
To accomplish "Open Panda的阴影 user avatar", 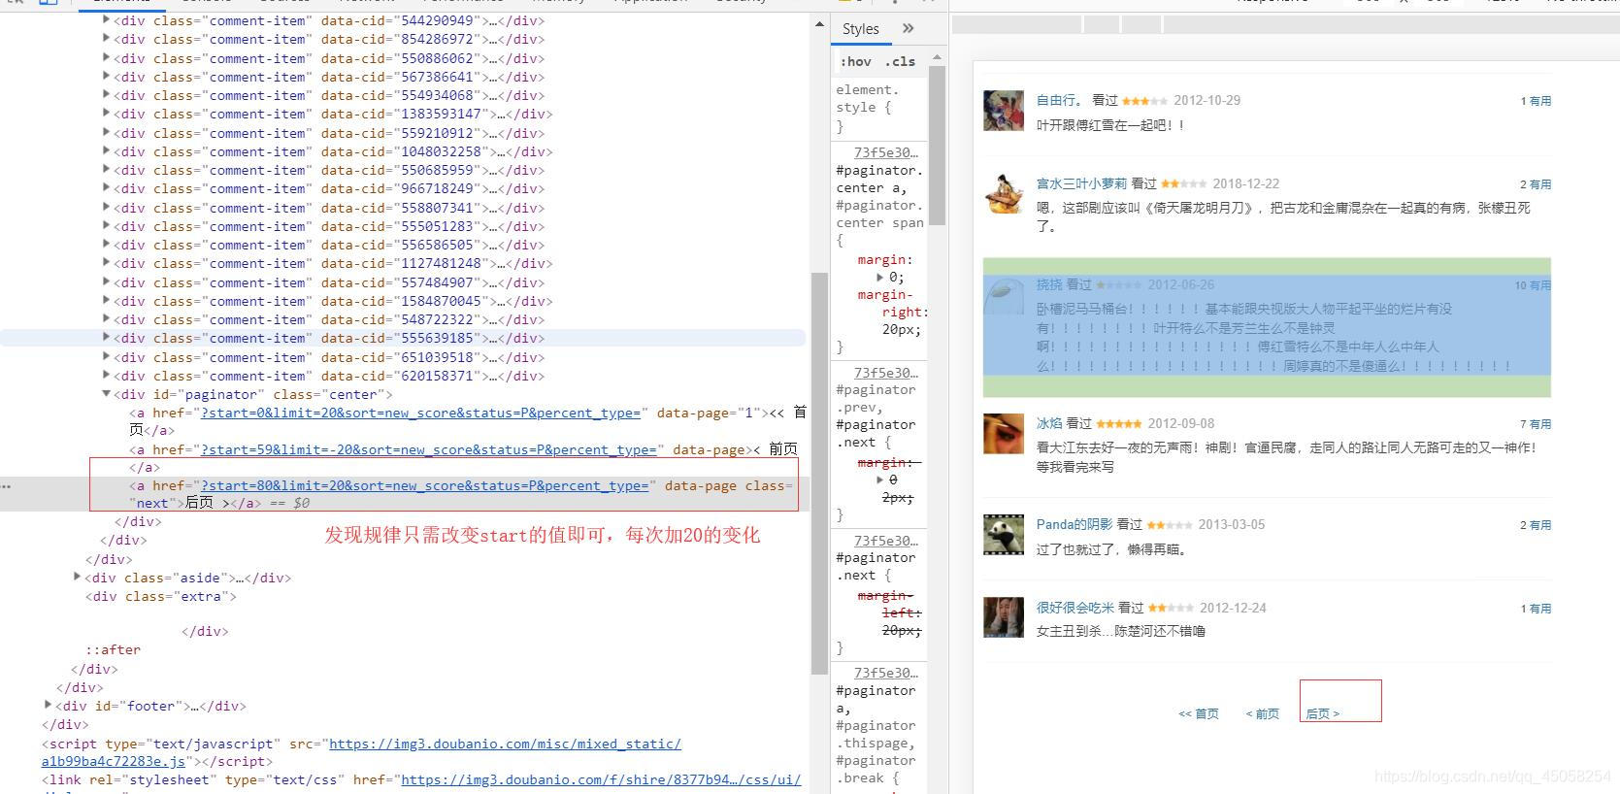I will pos(1004,535).
